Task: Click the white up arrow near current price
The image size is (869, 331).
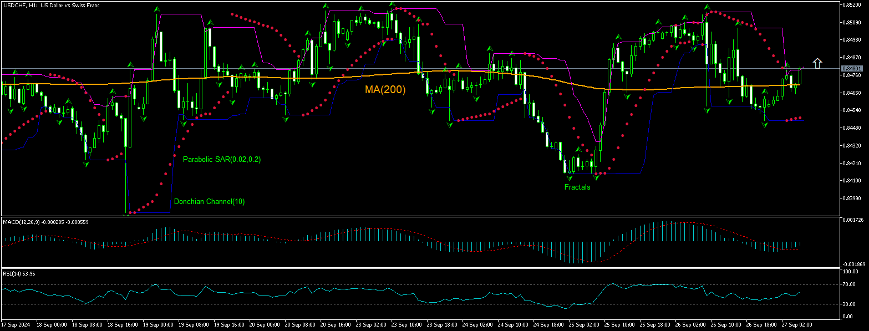Action: pos(817,63)
